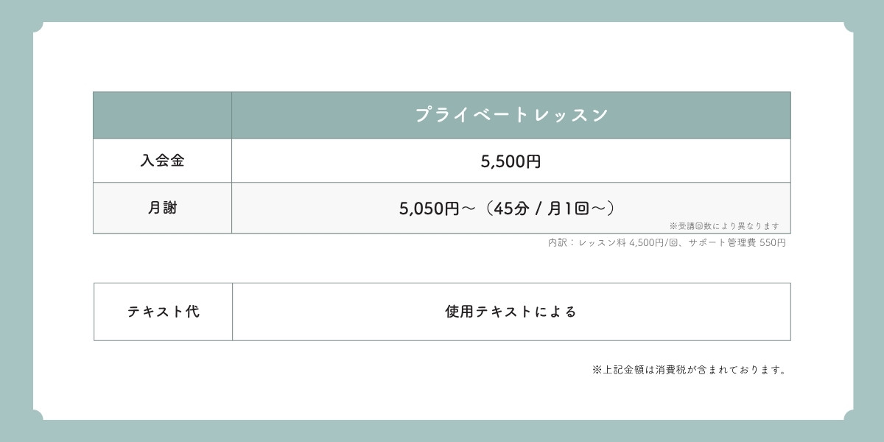Select the 月謝 row label

(x=162, y=208)
